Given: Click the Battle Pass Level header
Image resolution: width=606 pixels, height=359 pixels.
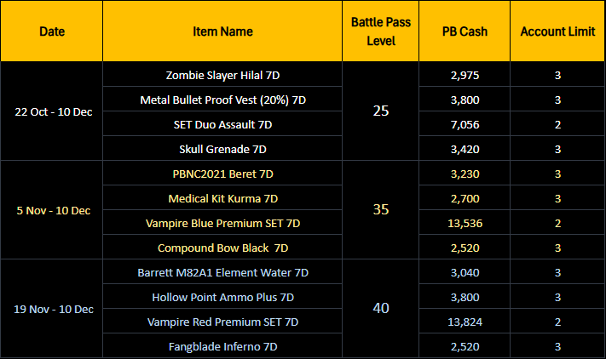Looking at the screenshot, I should (381, 31).
